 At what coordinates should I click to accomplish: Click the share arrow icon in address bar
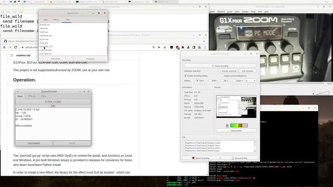[x=159, y=47]
